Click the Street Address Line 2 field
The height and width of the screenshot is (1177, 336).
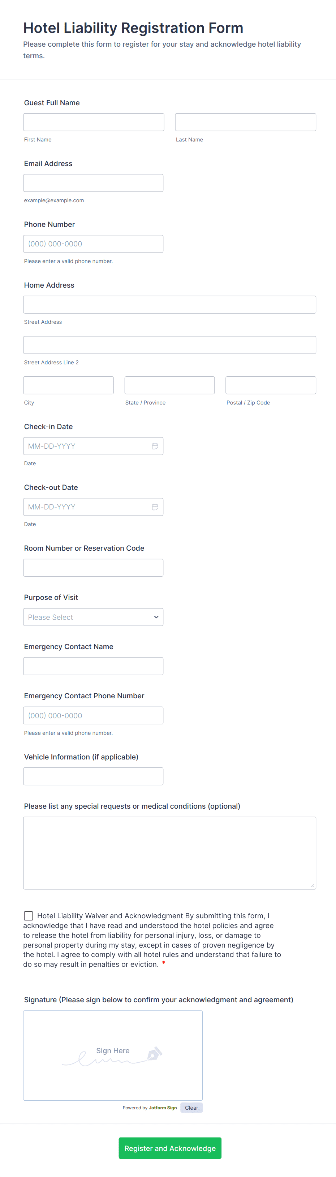170,345
